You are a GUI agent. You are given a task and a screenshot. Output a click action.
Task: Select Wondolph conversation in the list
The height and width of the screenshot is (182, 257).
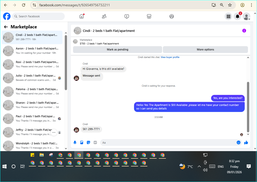click(x=32, y=146)
